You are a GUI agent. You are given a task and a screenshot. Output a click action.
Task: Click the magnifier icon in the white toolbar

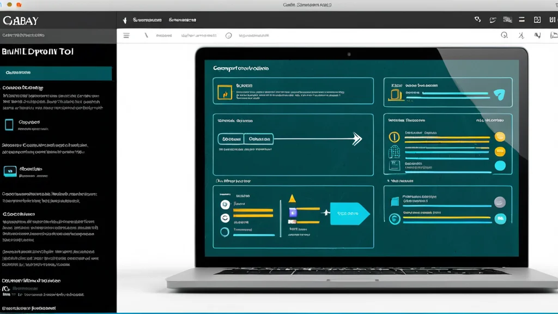(x=504, y=35)
